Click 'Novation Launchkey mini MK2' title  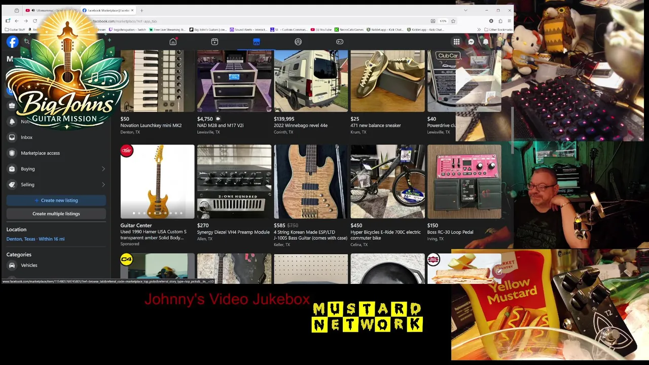(151, 125)
